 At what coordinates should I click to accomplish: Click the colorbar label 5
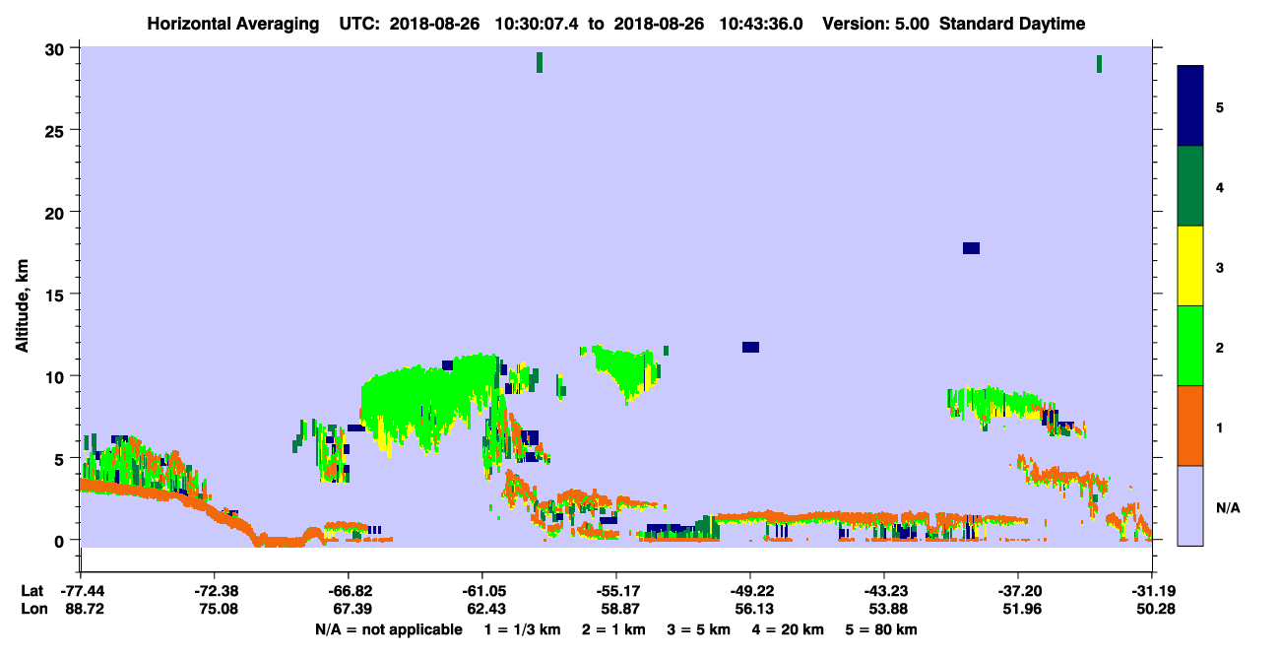click(x=1220, y=106)
